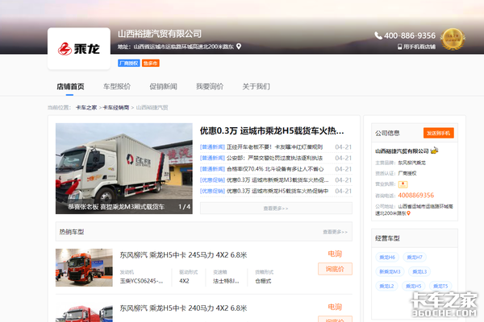Go to the 关于我们 tab
The image size is (484, 322).
coord(256,87)
